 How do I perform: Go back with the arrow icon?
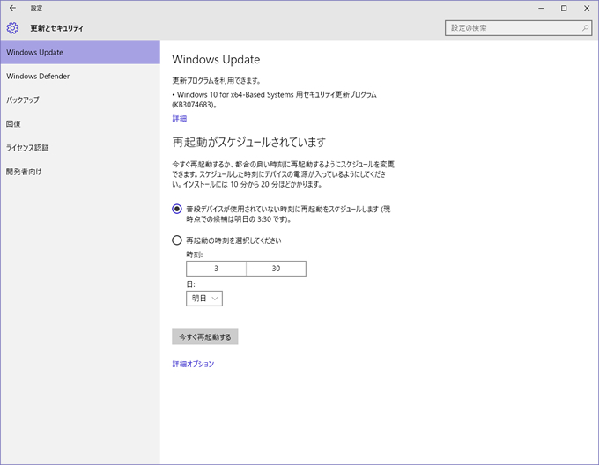(12, 8)
